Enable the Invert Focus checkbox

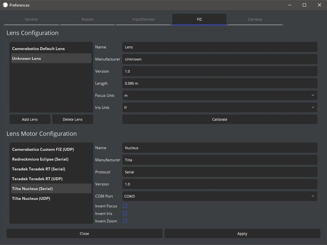(x=125, y=206)
